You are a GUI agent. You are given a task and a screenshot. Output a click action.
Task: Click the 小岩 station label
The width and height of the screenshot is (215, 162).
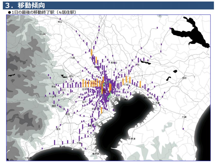coord(126,85)
